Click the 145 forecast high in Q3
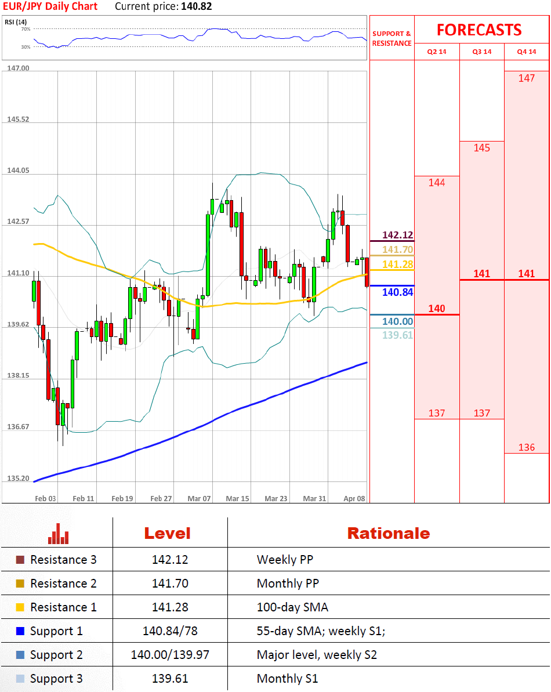551x692 pixels. [482, 148]
